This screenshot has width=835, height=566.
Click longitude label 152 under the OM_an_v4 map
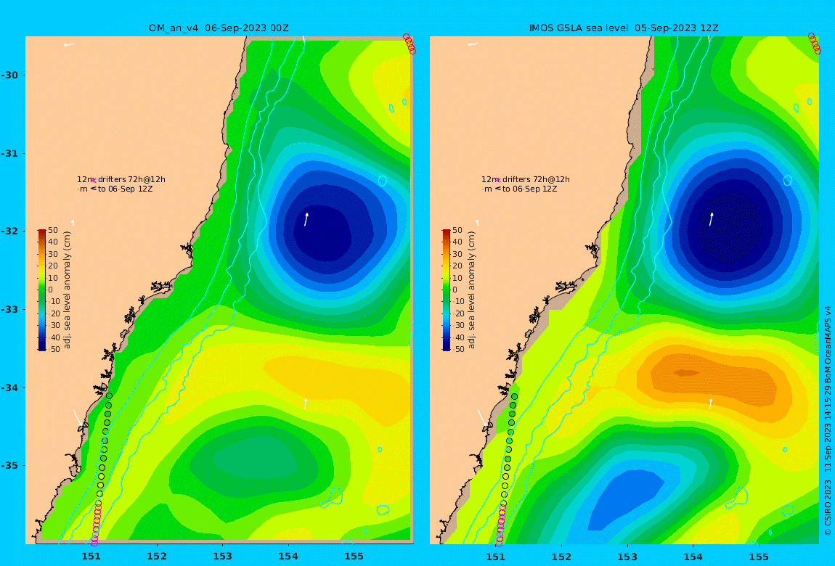pos(157,557)
